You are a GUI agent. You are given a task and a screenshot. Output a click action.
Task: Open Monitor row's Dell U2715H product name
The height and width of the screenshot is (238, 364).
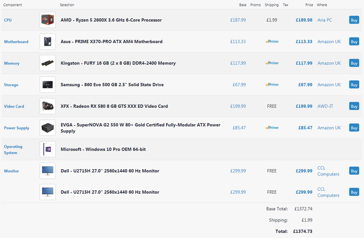(x=110, y=171)
